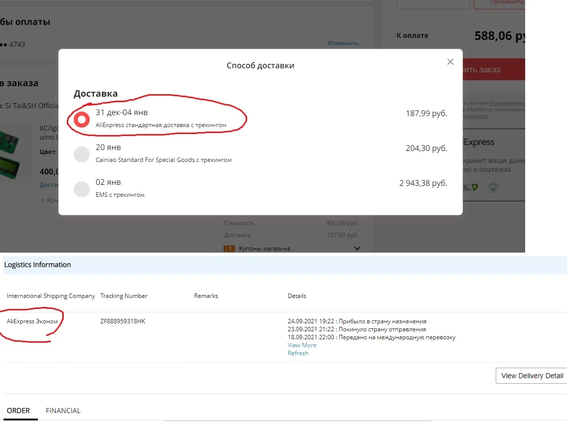This screenshot has width=567, height=422.
Task: Click the promo code input field
Action: pyautogui.click(x=433, y=3)
